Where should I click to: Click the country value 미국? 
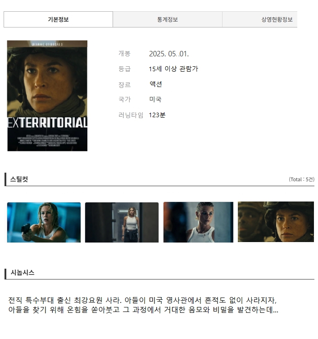(x=155, y=100)
